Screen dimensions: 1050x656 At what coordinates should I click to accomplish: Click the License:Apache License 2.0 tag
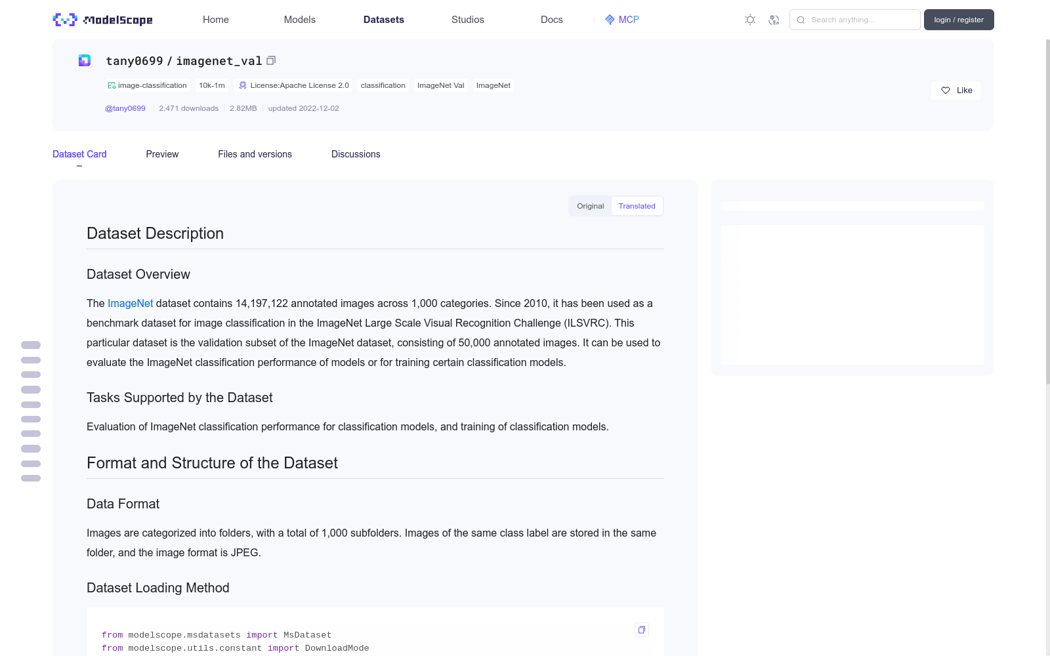[293, 85]
